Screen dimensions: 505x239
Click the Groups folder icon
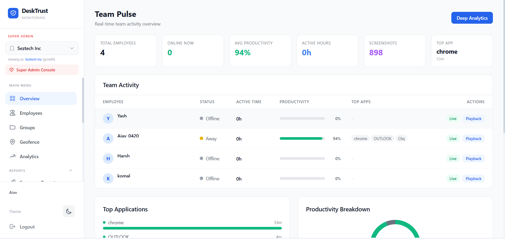point(12,127)
